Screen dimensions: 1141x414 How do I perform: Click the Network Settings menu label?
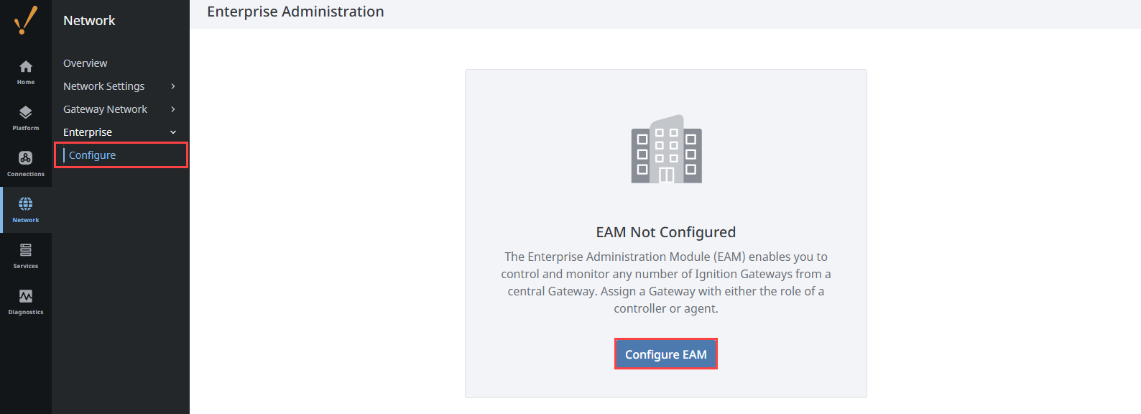click(104, 86)
